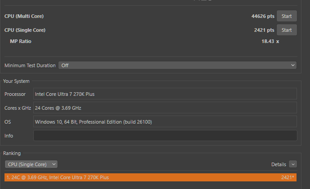Open the CPU (Single Core) ranking dropdown
310x189 pixels.
pyautogui.click(x=31, y=164)
